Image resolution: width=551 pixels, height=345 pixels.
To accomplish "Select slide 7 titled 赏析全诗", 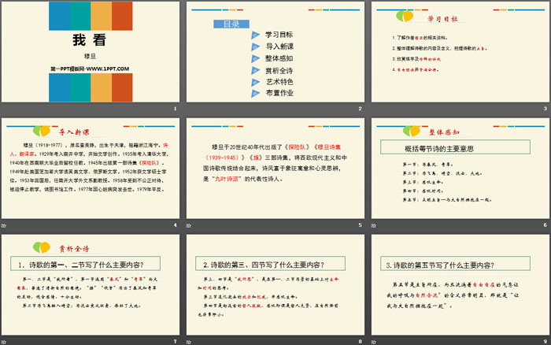I will [91, 285].
